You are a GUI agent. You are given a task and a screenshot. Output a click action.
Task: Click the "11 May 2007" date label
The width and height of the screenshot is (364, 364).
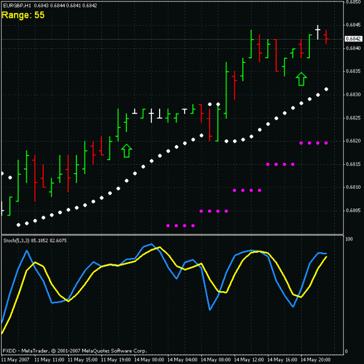click(15, 360)
